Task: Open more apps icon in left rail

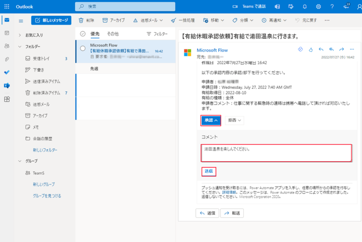Action: point(7,99)
